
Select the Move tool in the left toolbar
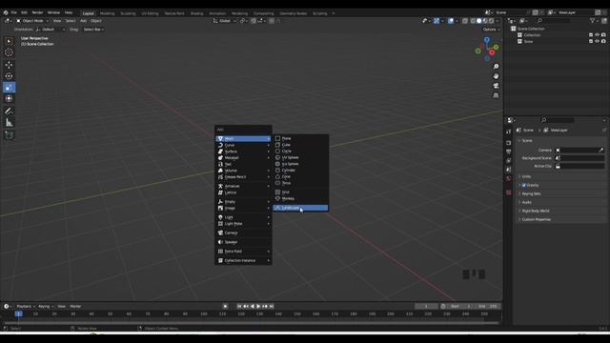[x=9, y=65]
